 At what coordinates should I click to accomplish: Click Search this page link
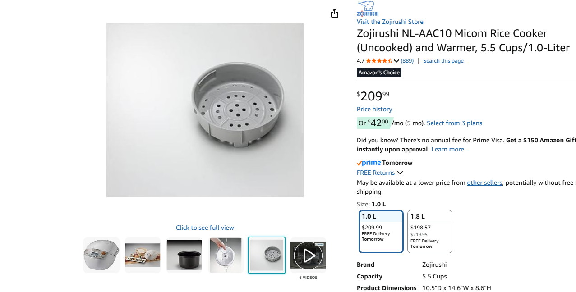click(x=443, y=61)
